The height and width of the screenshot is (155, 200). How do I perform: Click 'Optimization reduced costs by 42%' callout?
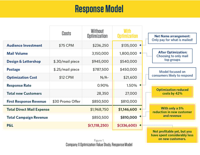click(172, 92)
